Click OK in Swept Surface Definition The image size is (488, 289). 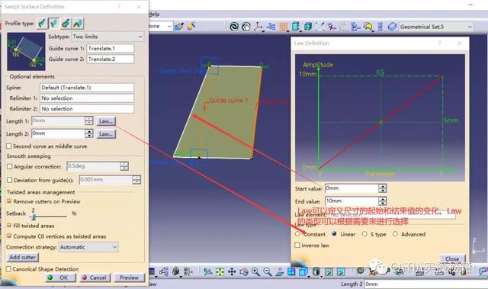[61, 278]
